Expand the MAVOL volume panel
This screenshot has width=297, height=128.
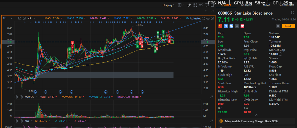(x=211, y=97)
